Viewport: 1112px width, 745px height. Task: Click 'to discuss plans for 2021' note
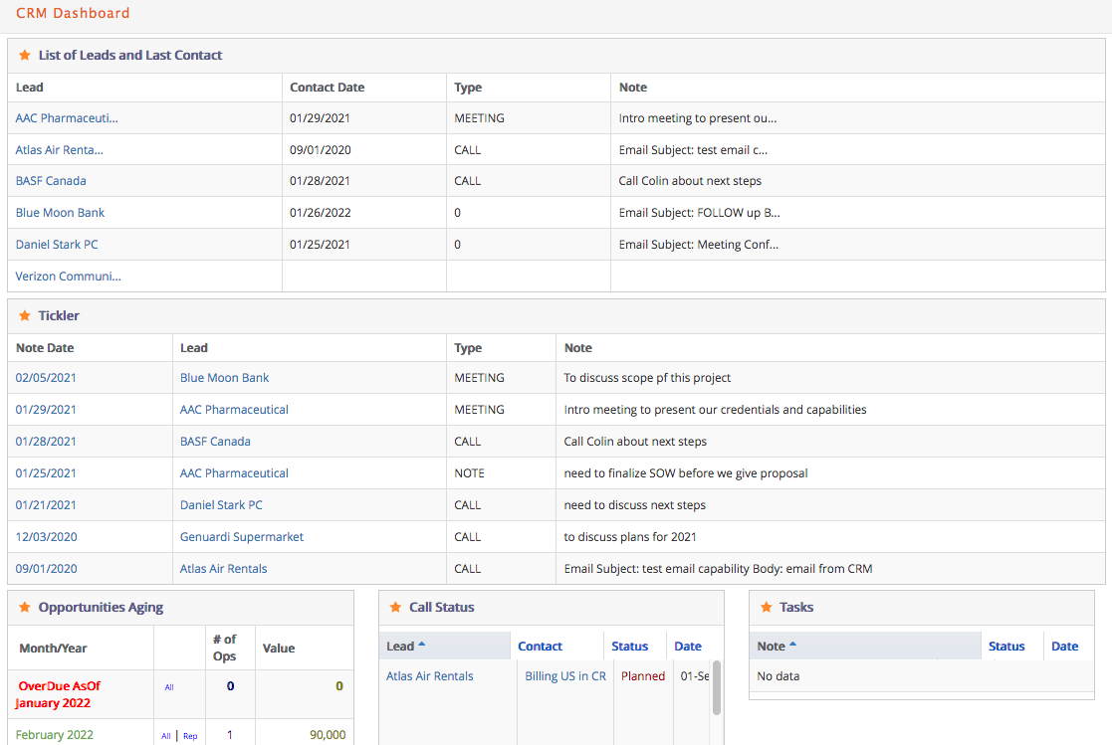[x=630, y=537]
